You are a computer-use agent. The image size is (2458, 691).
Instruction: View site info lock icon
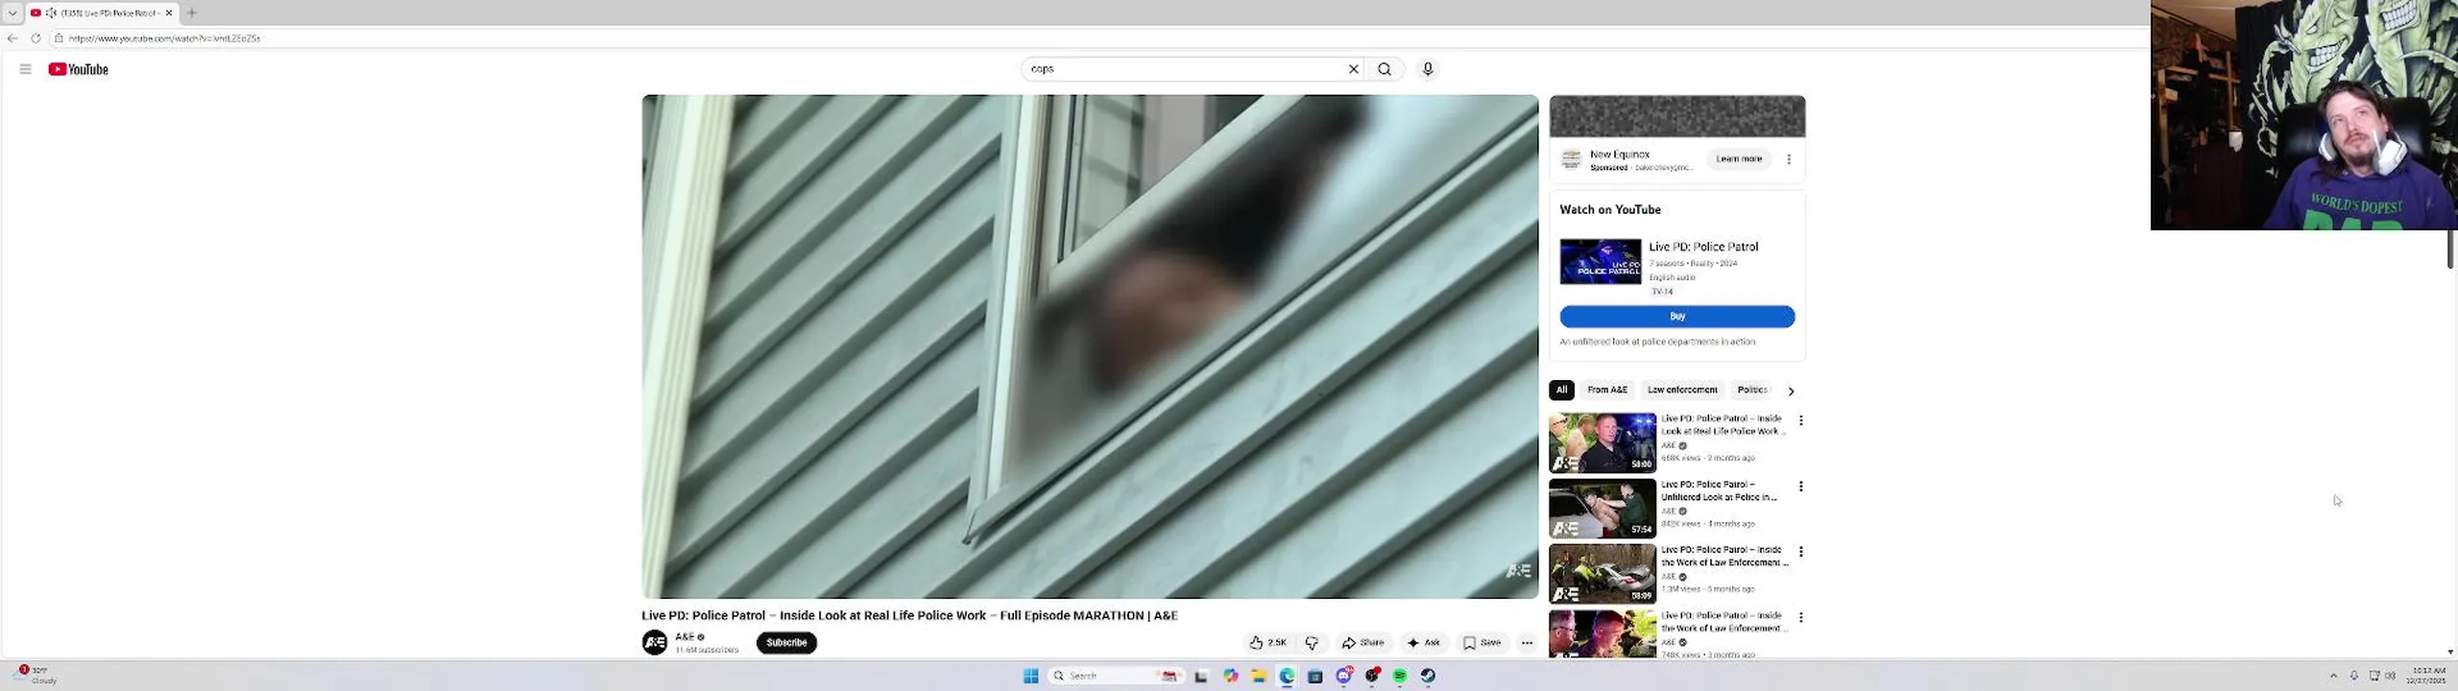click(59, 38)
